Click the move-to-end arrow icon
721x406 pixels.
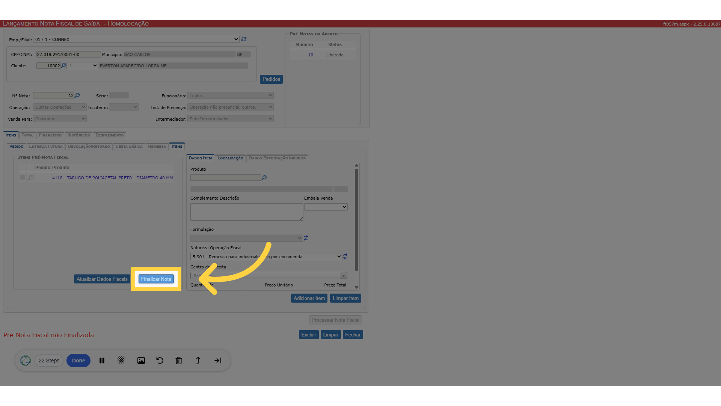click(x=218, y=361)
